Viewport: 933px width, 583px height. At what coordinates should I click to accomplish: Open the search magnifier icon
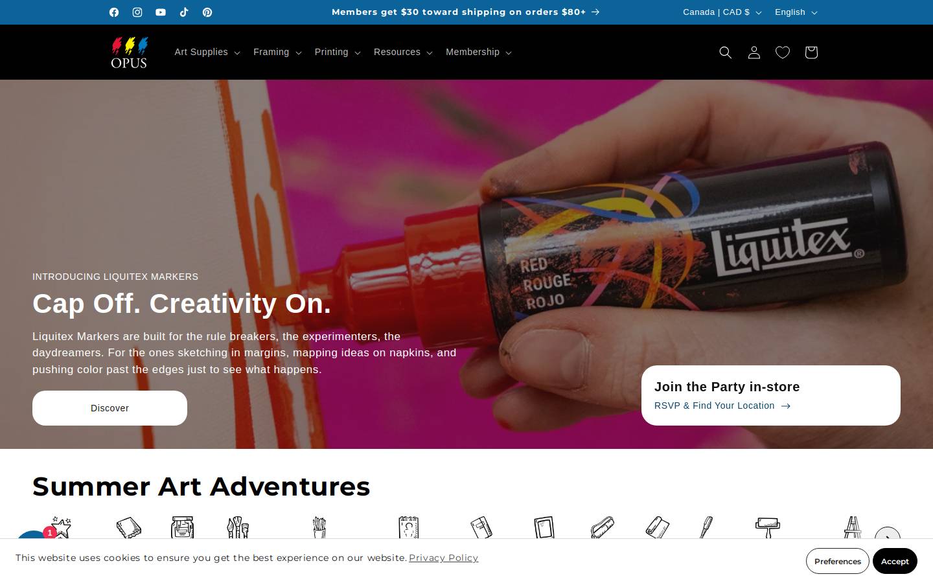[726, 52]
